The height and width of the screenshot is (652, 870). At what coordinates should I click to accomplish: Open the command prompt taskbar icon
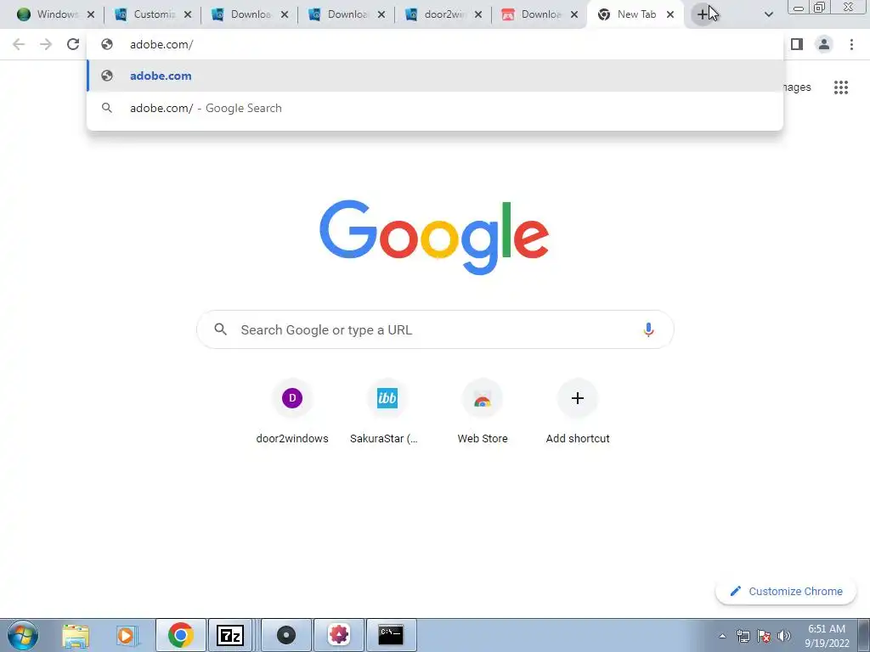point(391,635)
